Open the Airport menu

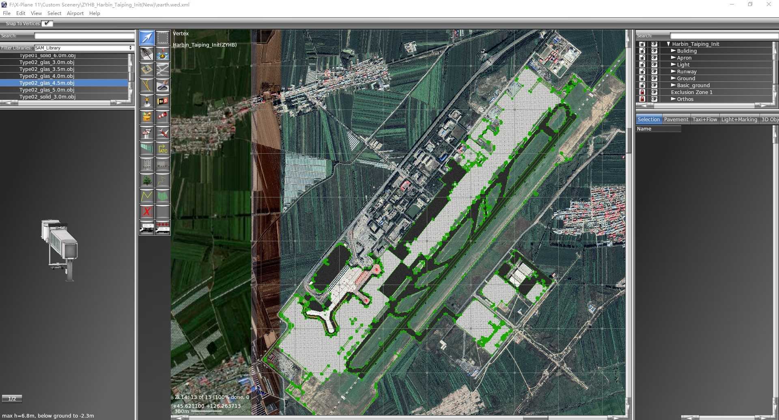point(75,13)
